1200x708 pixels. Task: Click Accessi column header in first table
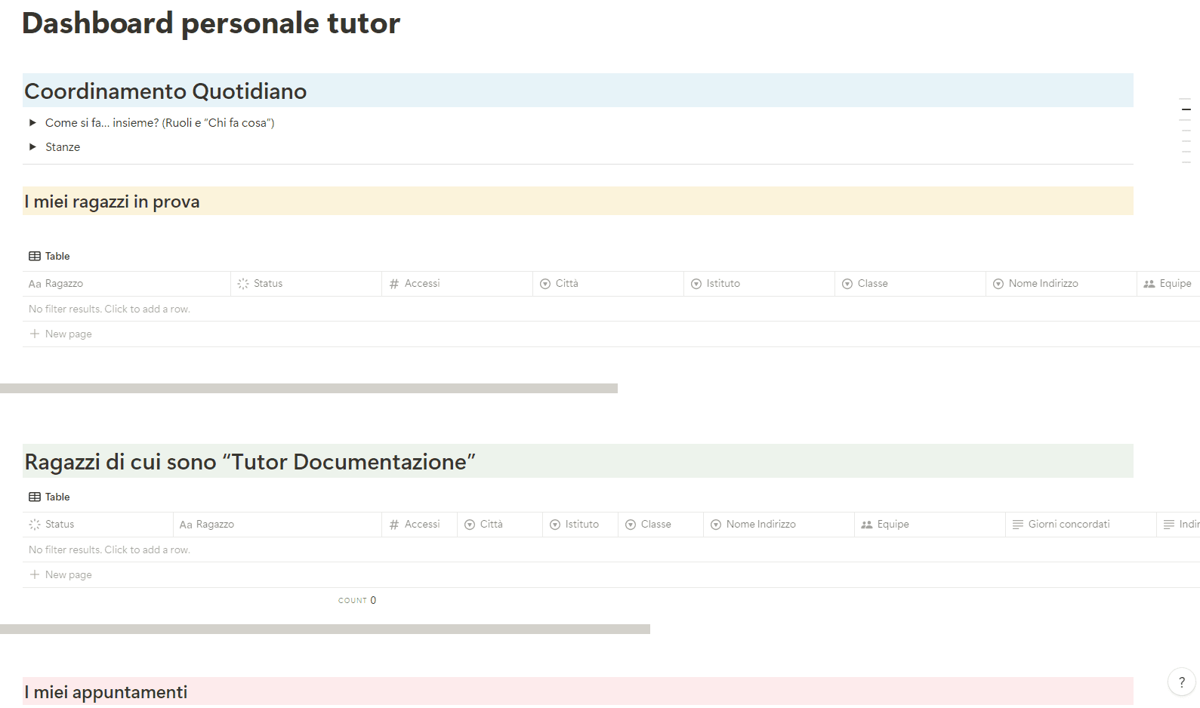click(x=457, y=284)
